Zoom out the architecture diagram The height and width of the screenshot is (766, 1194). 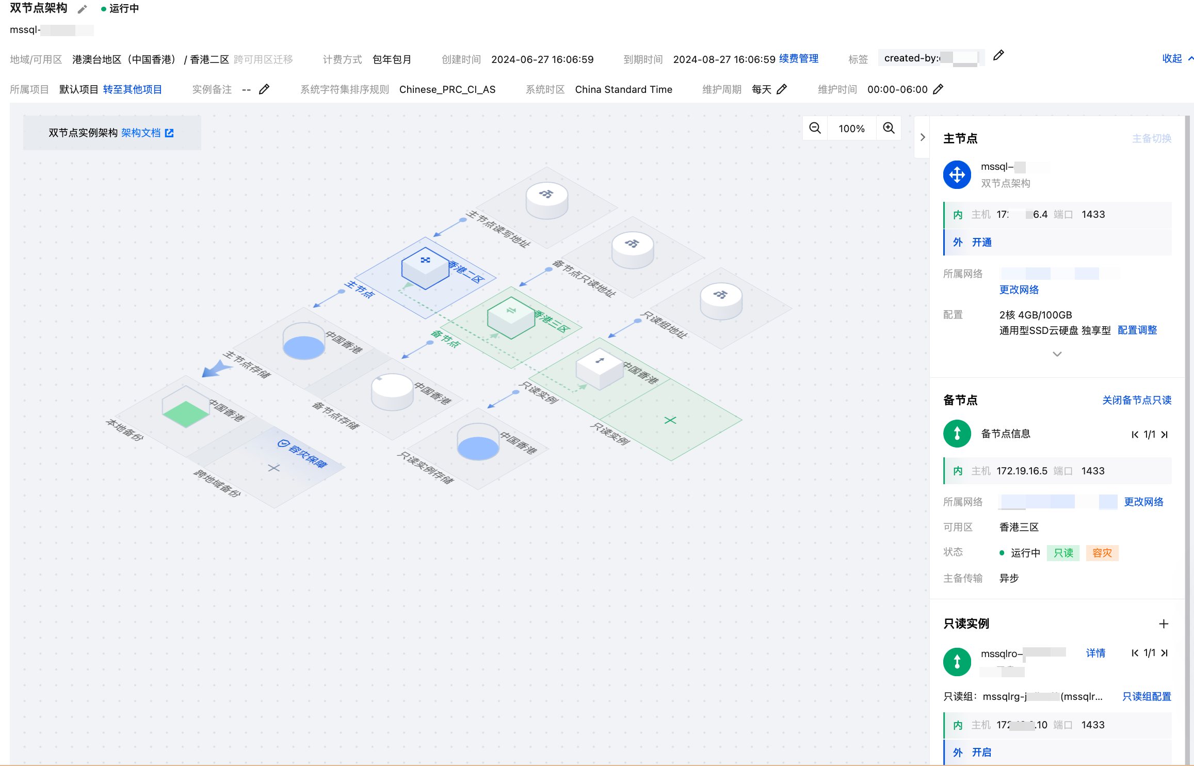(815, 128)
